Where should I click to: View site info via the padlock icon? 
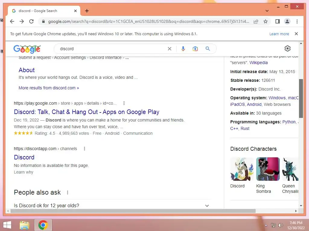[43, 21]
